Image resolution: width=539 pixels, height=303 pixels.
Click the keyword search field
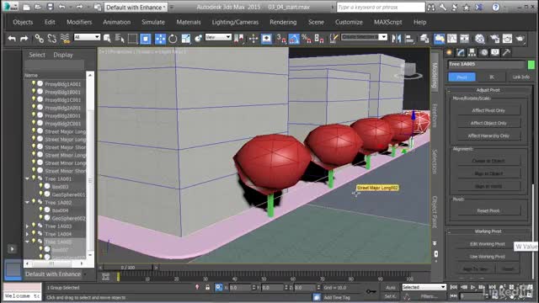click(x=381, y=8)
